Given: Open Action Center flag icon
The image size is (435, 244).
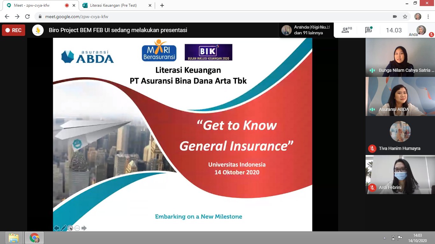Looking at the screenshot, I should 400,238.
